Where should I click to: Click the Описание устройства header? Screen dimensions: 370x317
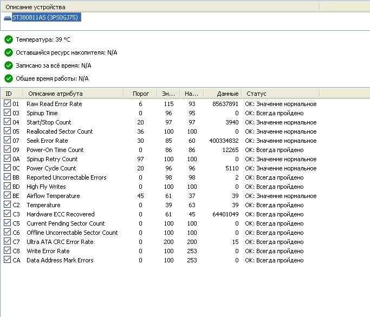click(x=160, y=8)
